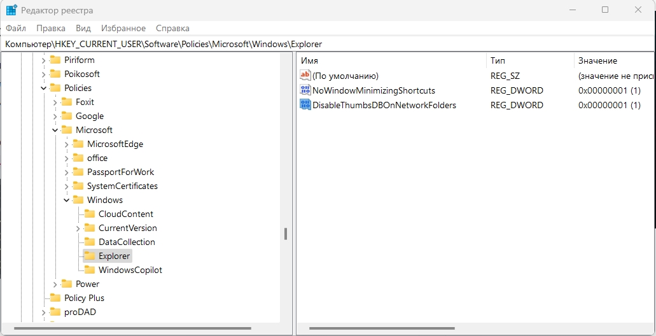The image size is (656, 336).
Task: Open the Избранное menu
Action: coord(123,28)
